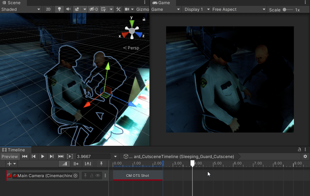Select Replace edit mode icon
This screenshot has height=196, width=310.
tap(88, 164)
